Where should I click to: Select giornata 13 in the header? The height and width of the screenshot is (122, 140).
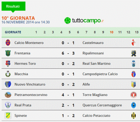point(137,32)
